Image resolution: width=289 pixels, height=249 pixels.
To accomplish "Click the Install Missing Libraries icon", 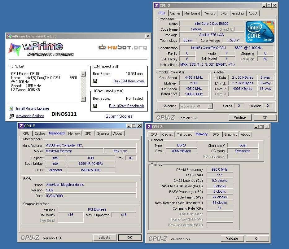I will [11, 109].
